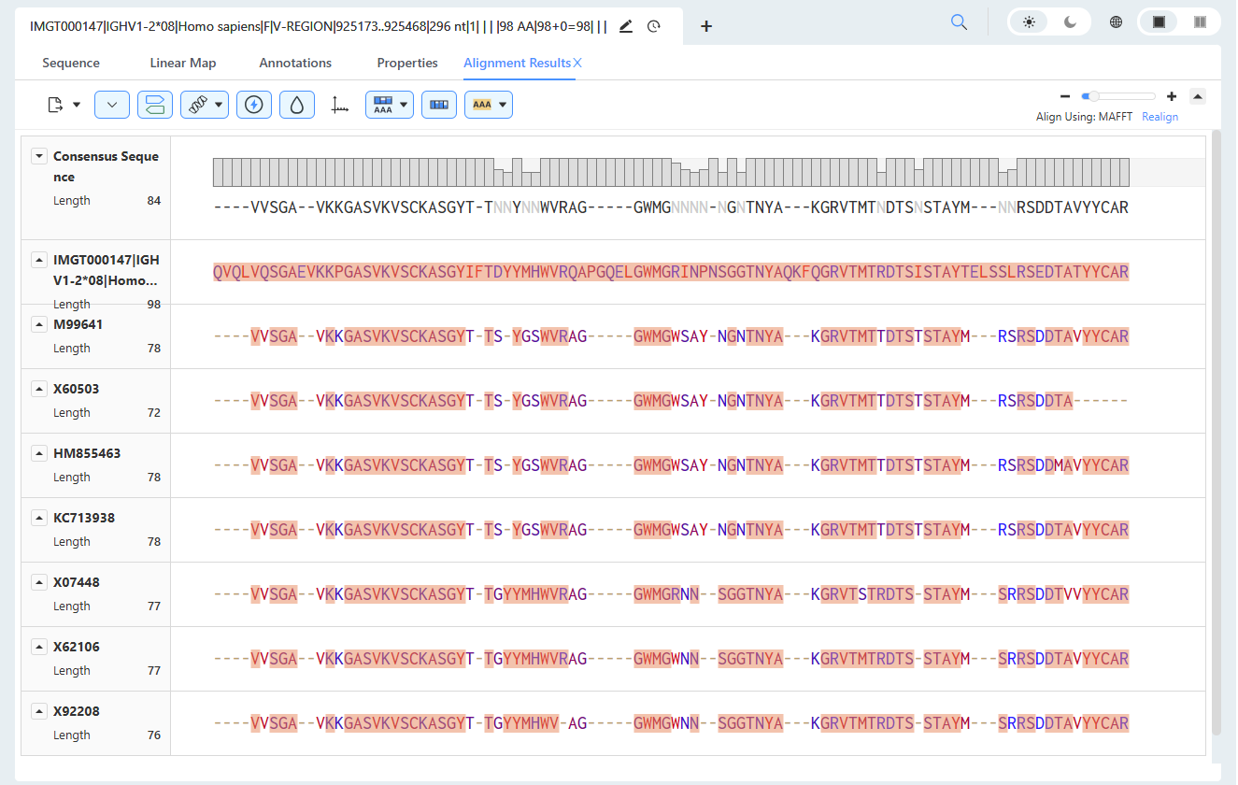This screenshot has width=1238, height=785.
Task: Open the Linear Map tab
Action: point(183,63)
